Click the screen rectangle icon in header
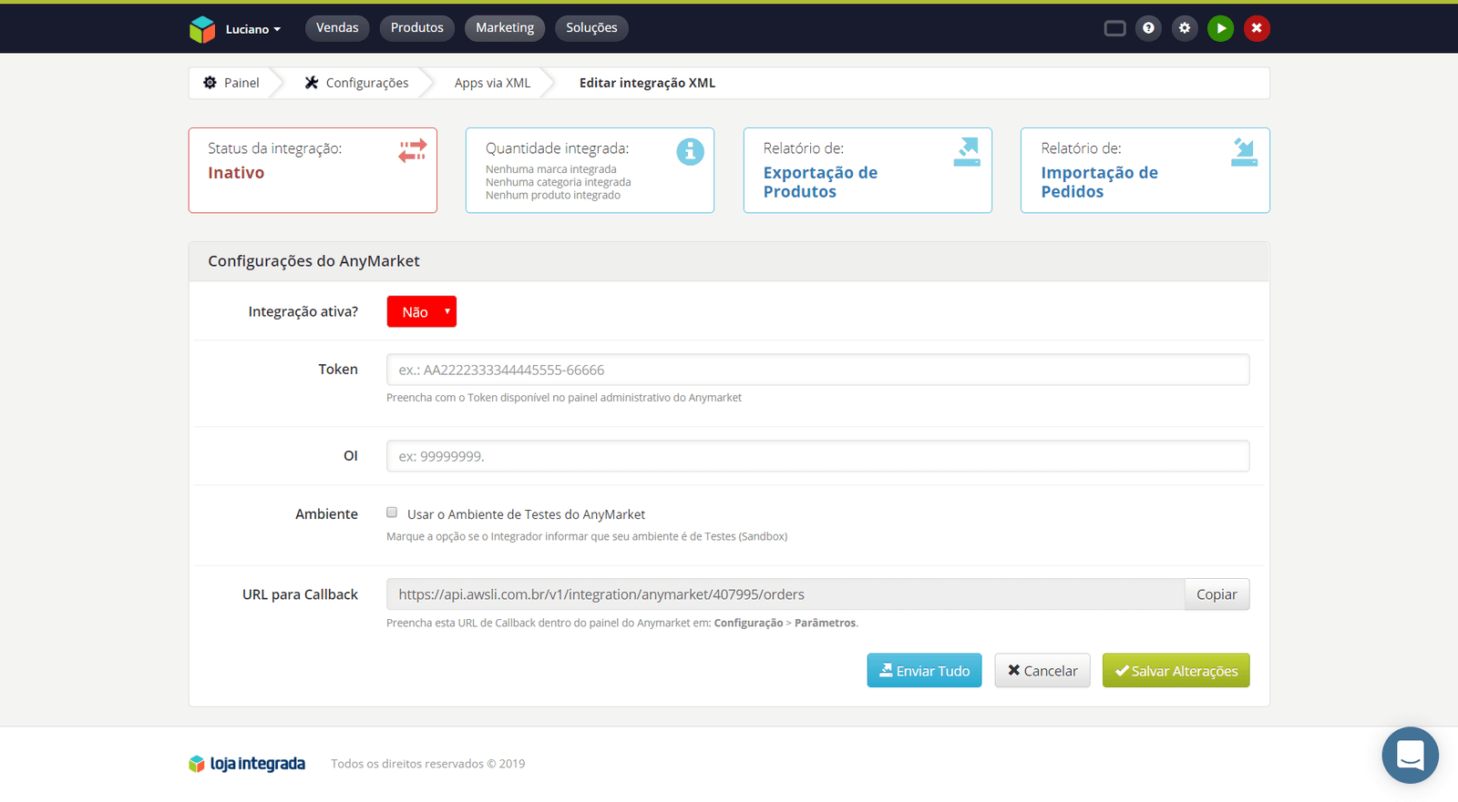The image size is (1458, 802). click(x=1114, y=28)
